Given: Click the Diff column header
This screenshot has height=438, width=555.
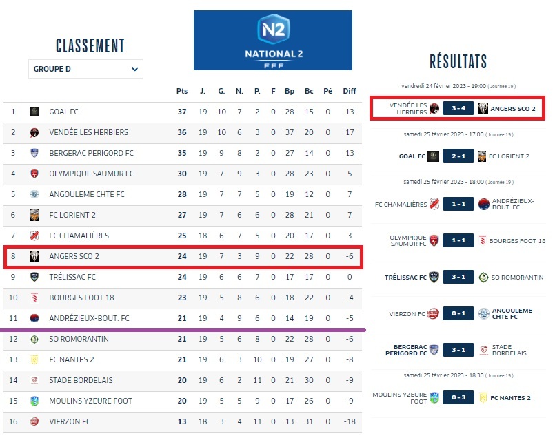Looking at the screenshot, I should (350, 91).
